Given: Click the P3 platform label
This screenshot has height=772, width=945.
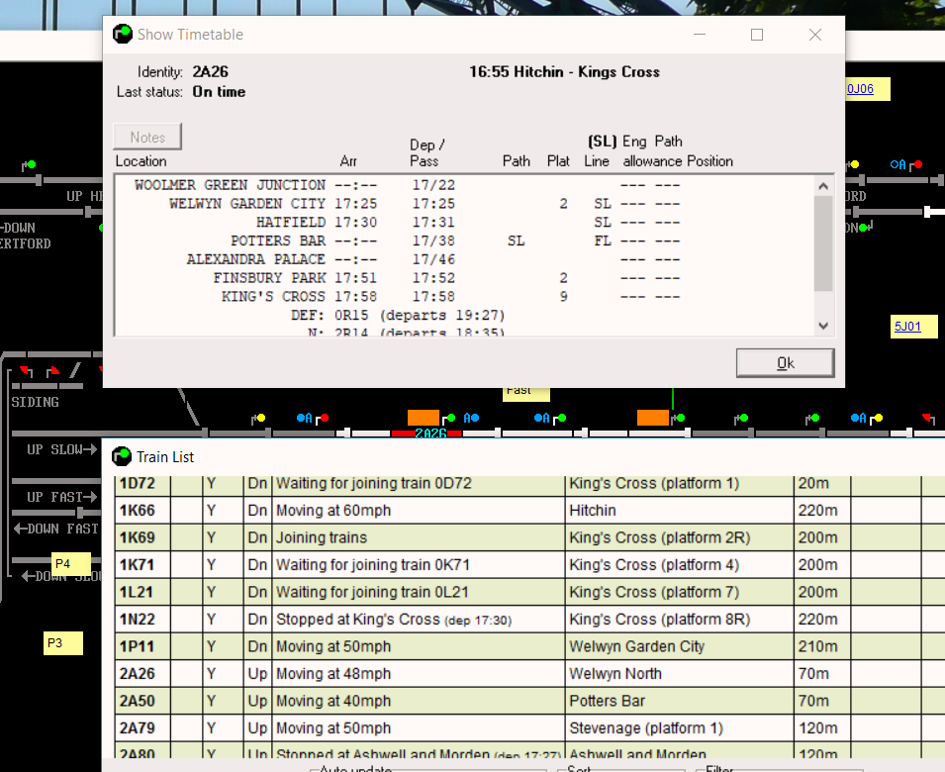Looking at the screenshot, I should point(63,643).
